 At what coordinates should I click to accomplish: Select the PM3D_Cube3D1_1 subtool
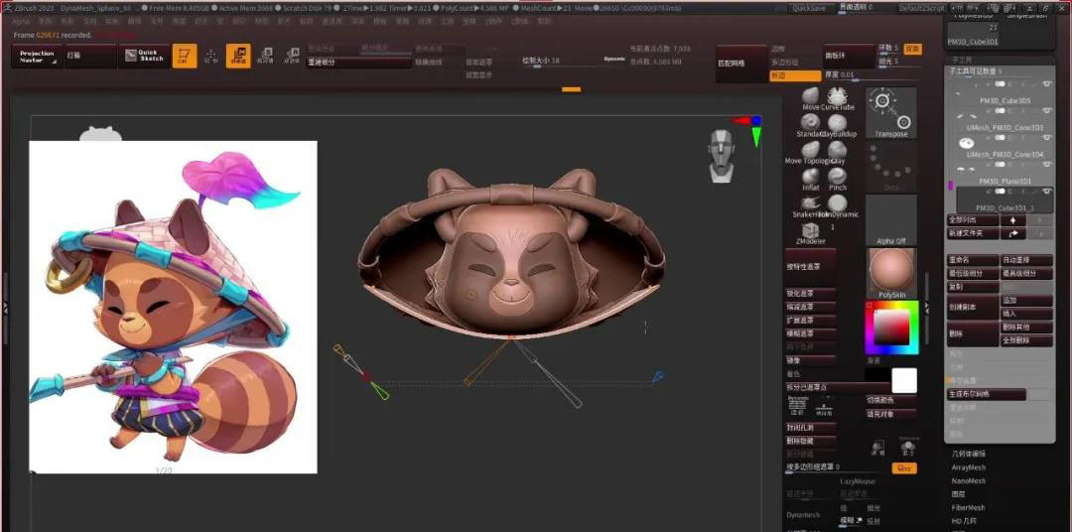point(1005,199)
